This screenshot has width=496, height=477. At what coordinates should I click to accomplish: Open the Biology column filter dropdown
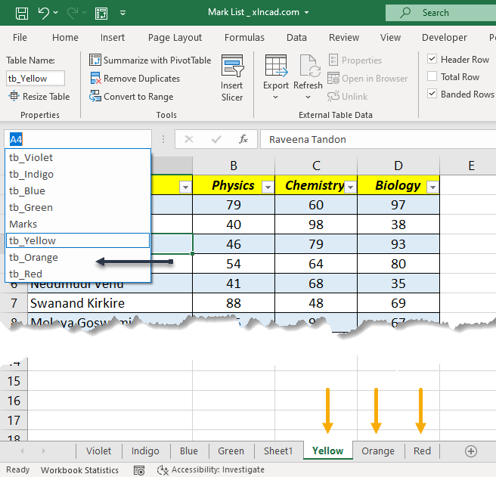pos(432,187)
